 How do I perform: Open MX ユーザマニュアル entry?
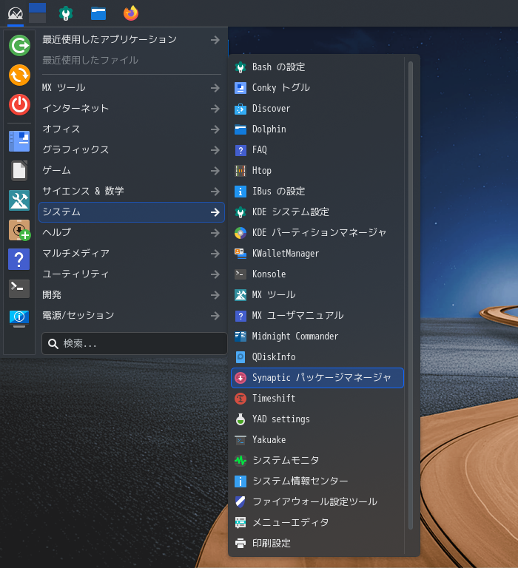317,316
